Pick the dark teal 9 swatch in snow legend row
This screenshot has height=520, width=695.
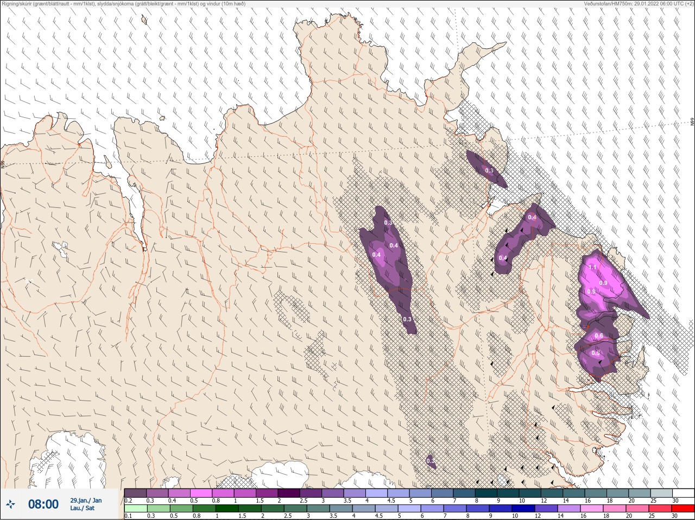(508, 493)
